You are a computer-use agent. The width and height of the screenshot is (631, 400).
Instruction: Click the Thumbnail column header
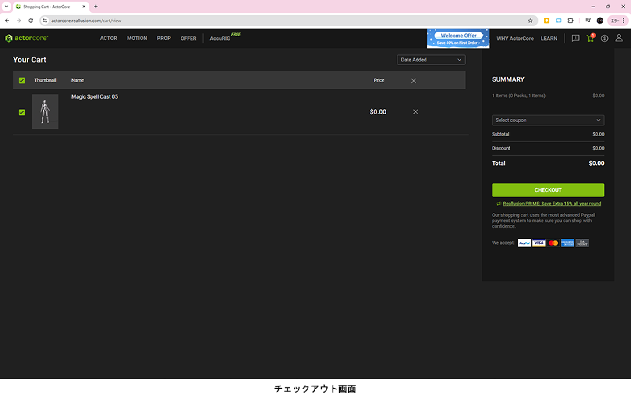(x=45, y=80)
